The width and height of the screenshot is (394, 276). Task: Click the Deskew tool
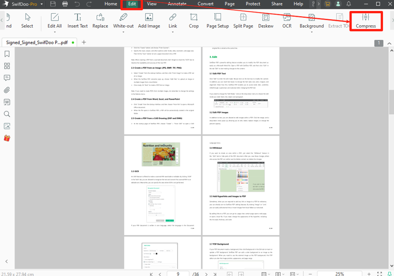[266, 21]
